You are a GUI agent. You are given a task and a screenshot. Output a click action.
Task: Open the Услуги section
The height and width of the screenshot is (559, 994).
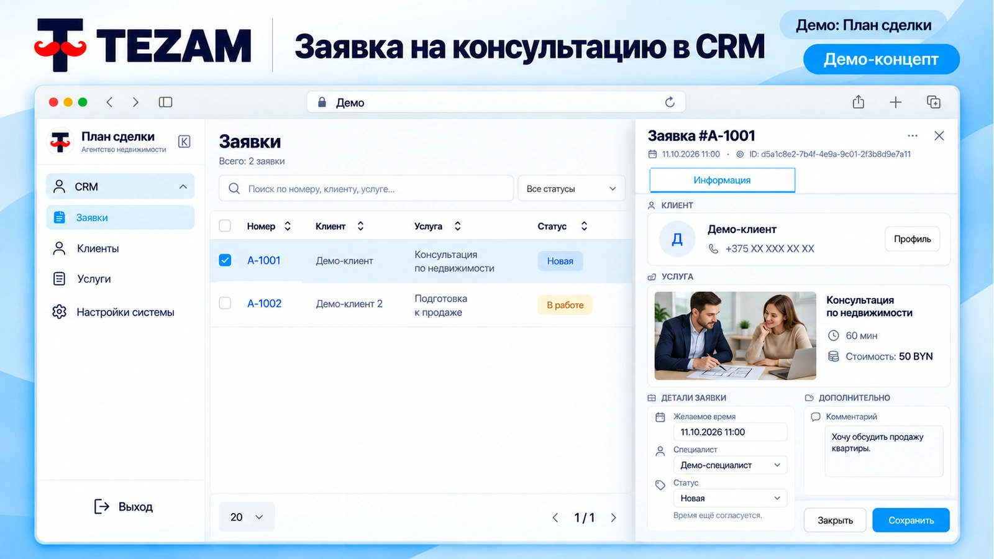[121, 279]
